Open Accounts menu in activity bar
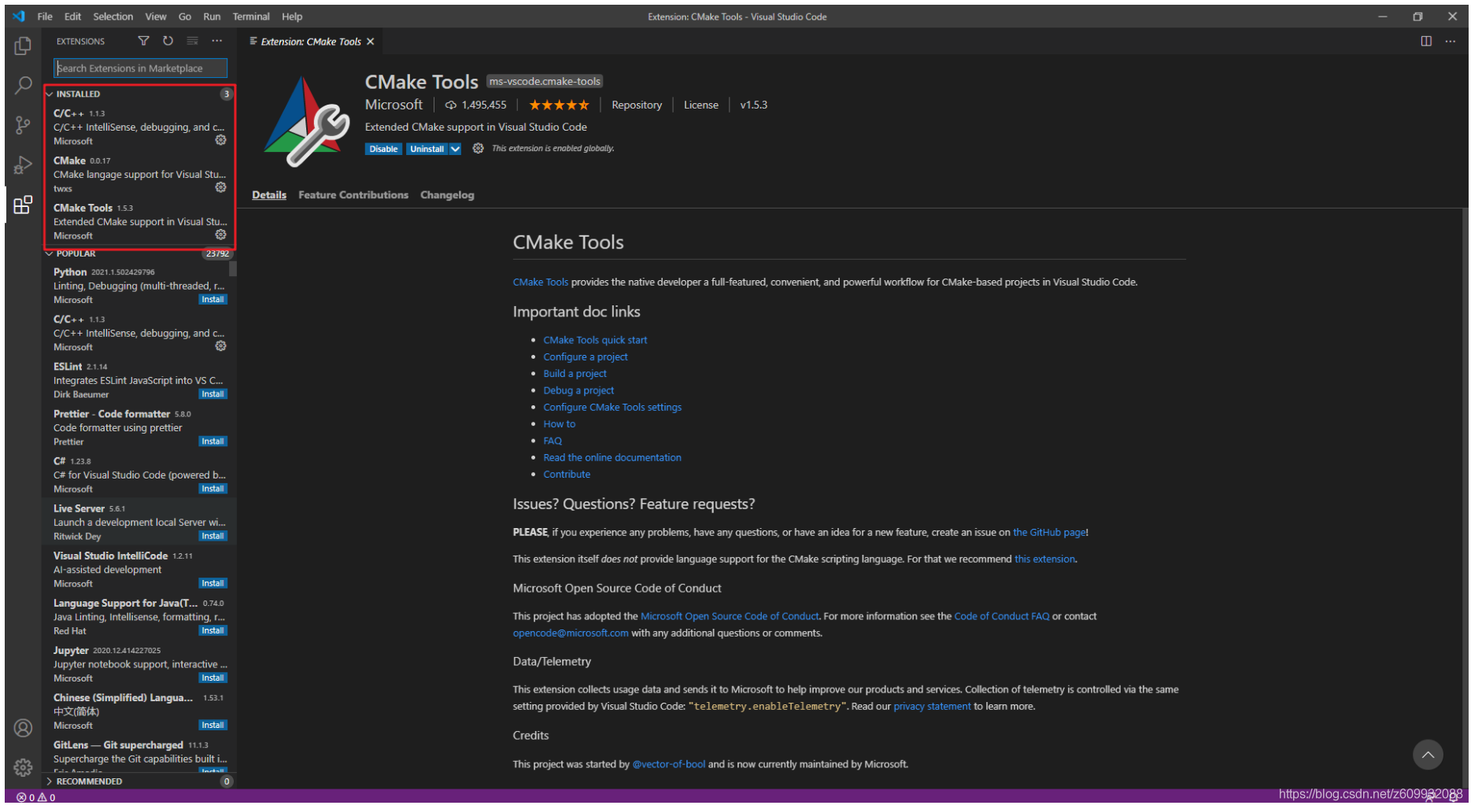The height and width of the screenshot is (809, 1471). [x=23, y=728]
